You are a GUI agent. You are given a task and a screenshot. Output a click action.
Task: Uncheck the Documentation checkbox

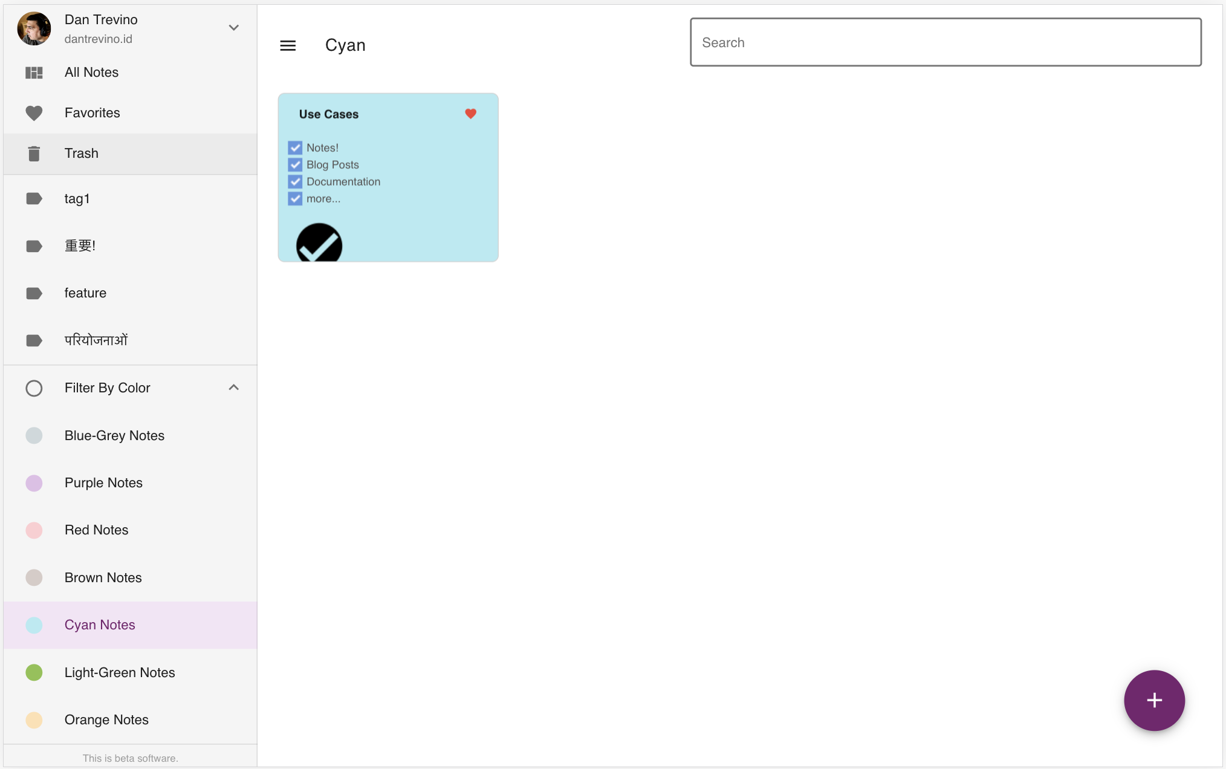[295, 181]
